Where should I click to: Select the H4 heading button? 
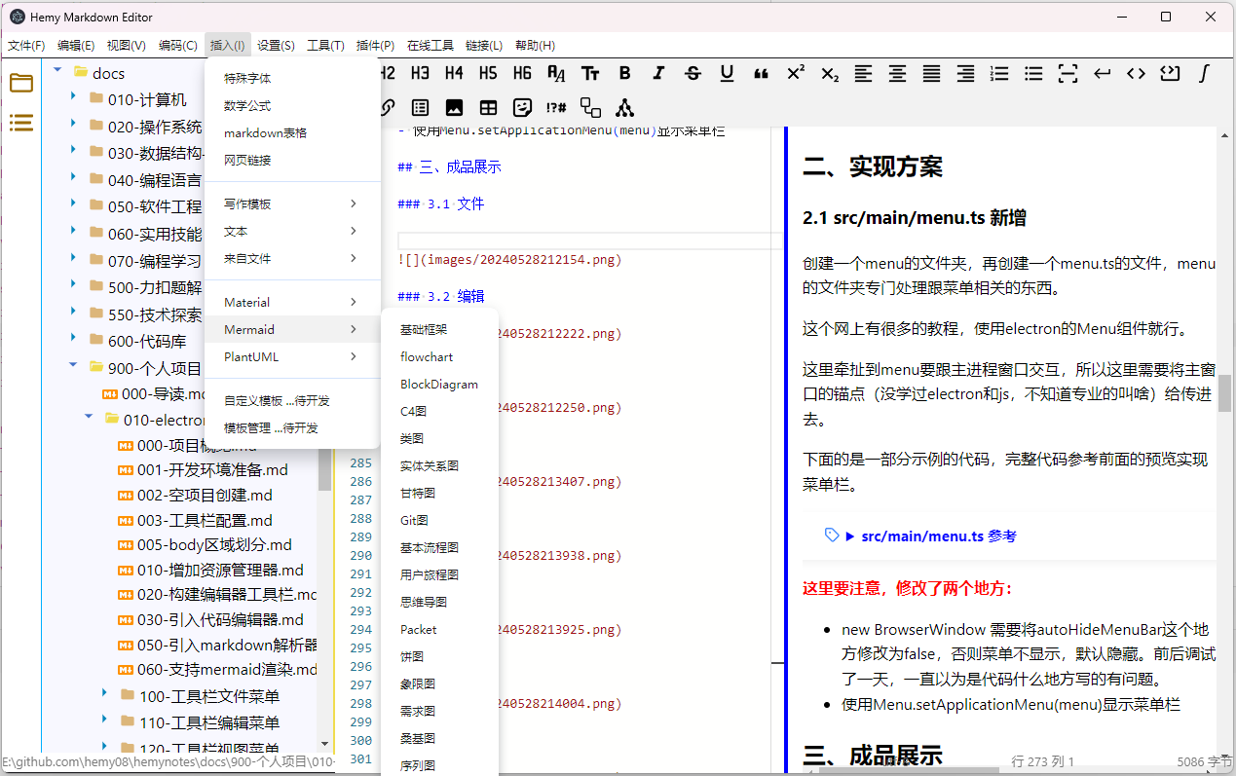pyautogui.click(x=454, y=73)
